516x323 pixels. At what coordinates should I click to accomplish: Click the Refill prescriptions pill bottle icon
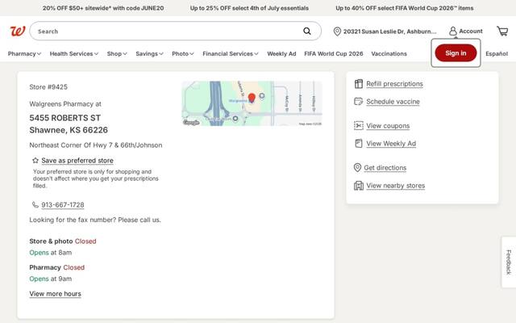click(x=358, y=84)
